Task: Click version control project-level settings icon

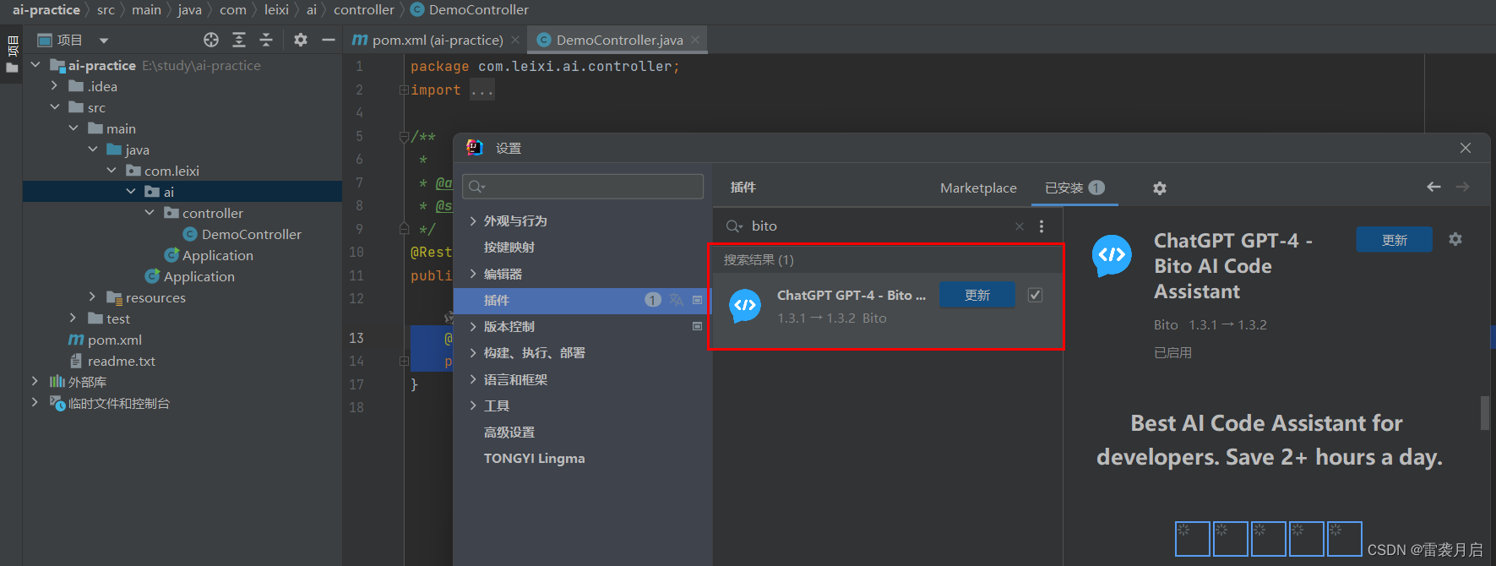Action: click(x=697, y=326)
